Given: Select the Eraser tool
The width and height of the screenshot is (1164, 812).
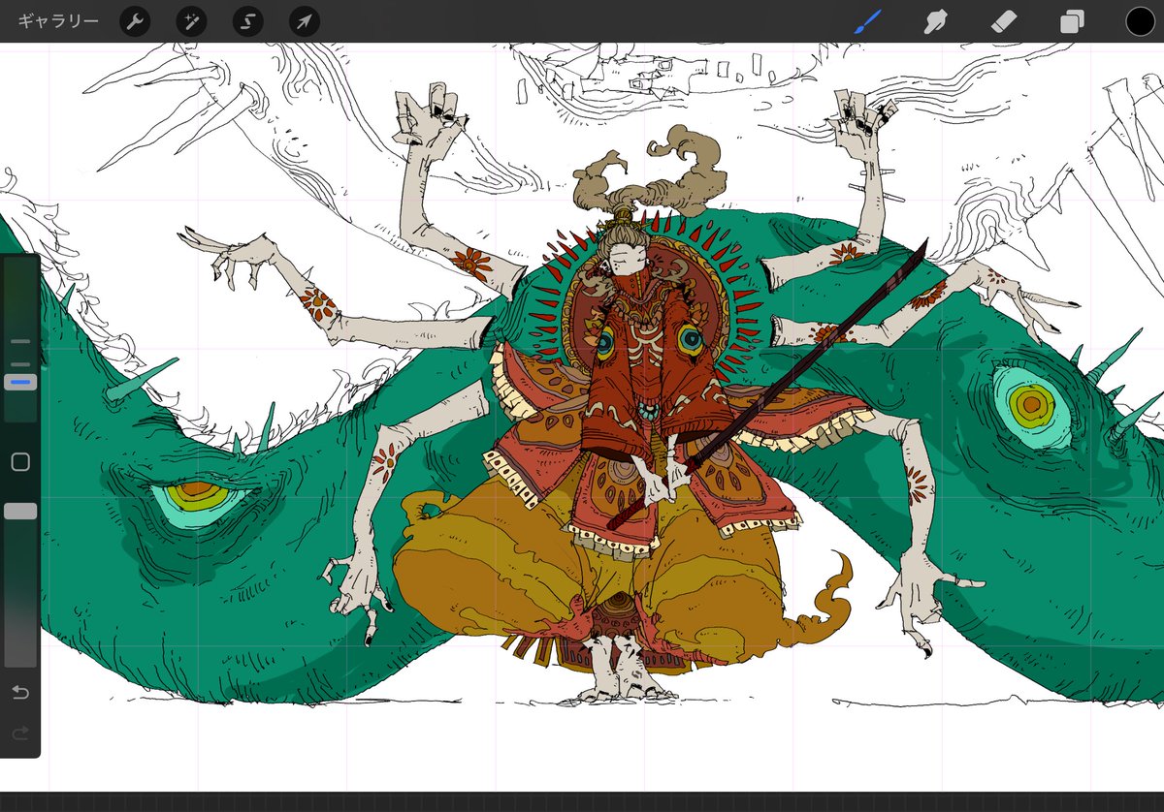Looking at the screenshot, I should (x=1003, y=21).
